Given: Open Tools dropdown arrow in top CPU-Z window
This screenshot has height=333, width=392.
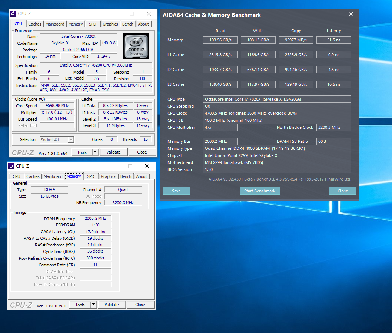Looking at the screenshot, I should point(96,152).
